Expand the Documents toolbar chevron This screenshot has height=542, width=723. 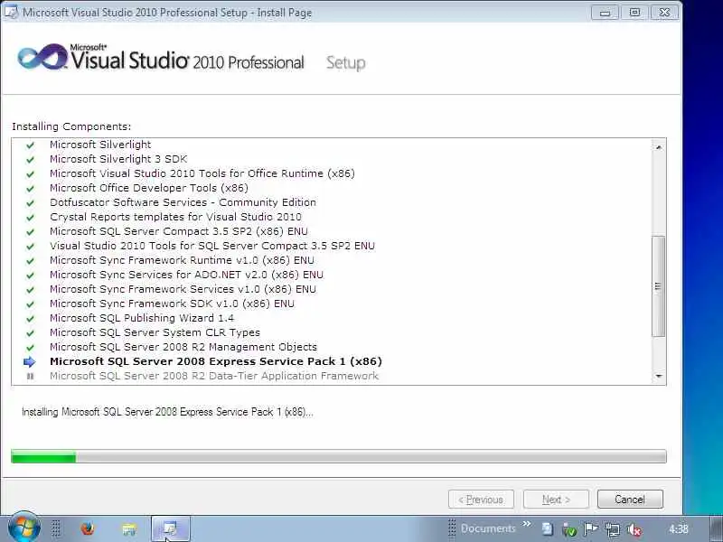tap(527, 524)
